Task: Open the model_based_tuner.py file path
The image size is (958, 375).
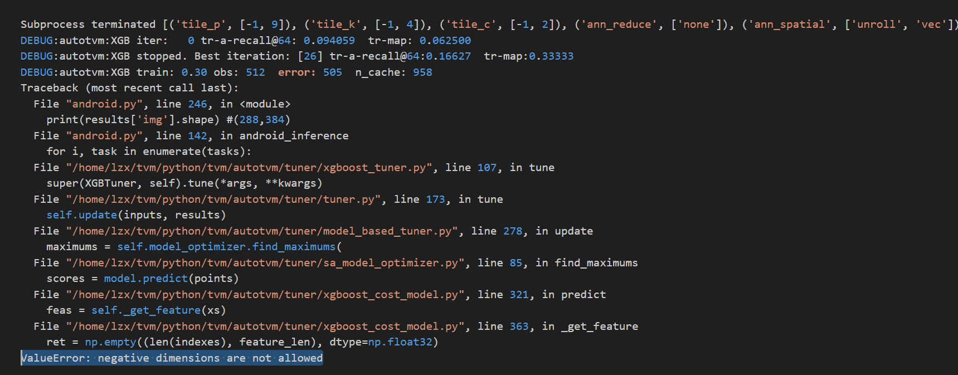Action: (x=261, y=231)
